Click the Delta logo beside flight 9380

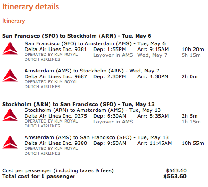[x=10, y=142]
